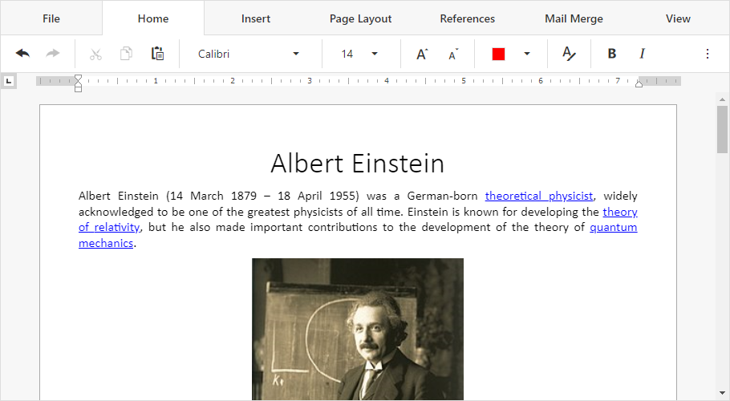Click the Undo arrow icon
730x401 pixels.
pyautogui.click(x=22, y=54)
